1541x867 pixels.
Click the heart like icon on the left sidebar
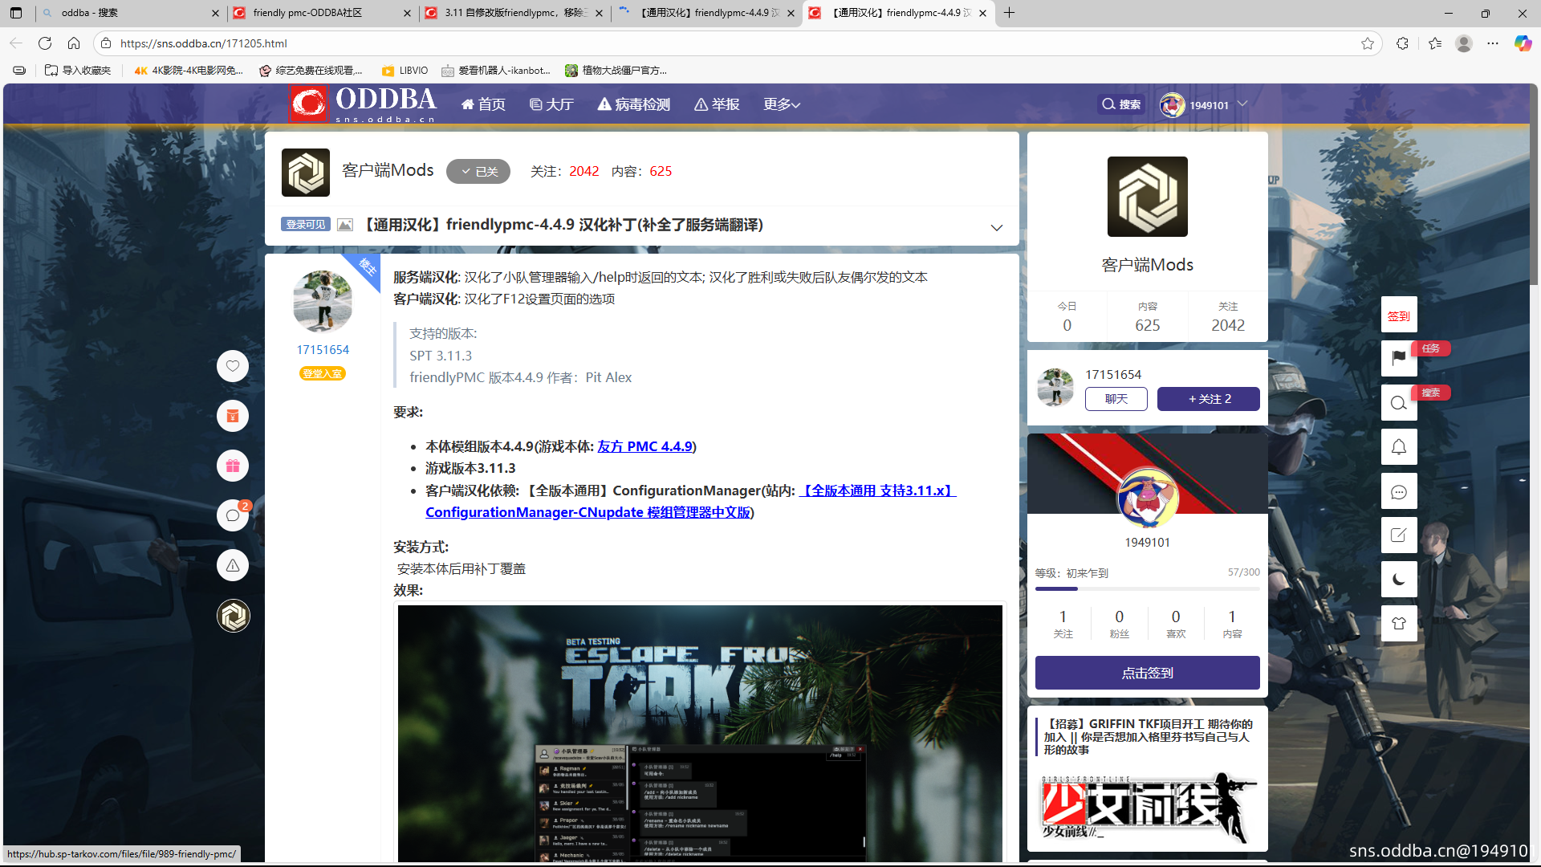coord(233,366)
